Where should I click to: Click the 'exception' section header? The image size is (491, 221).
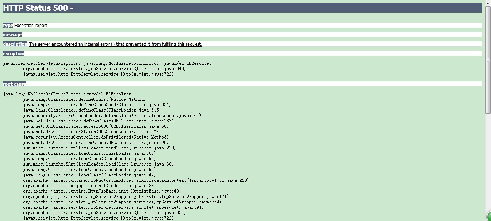coord(13,53)
